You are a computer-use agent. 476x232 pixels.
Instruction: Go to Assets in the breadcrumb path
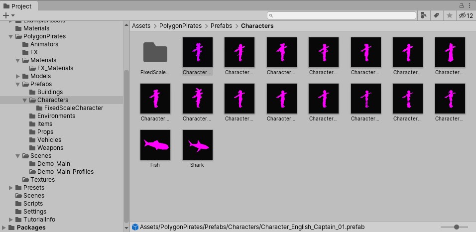tap(141, 26)
